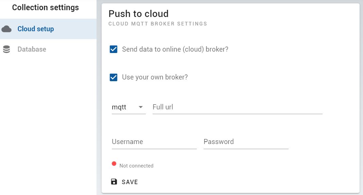Viewport: 363px width, 195px height.
Task: Click the red Not connected status dot
Action: coord(114,164)
